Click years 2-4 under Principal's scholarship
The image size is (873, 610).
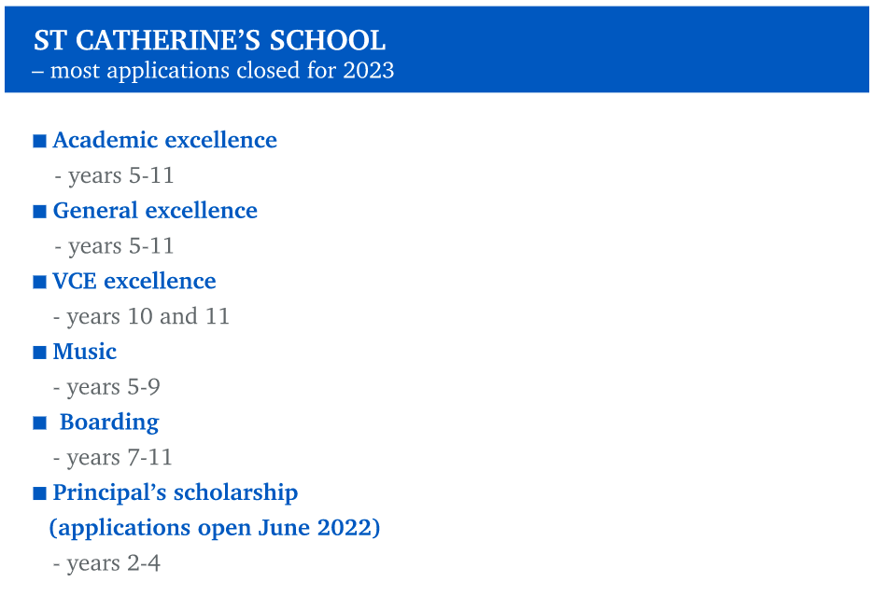point(106,564)
